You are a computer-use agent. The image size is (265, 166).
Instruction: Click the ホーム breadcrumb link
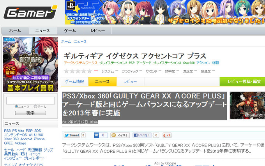point(66,42)
